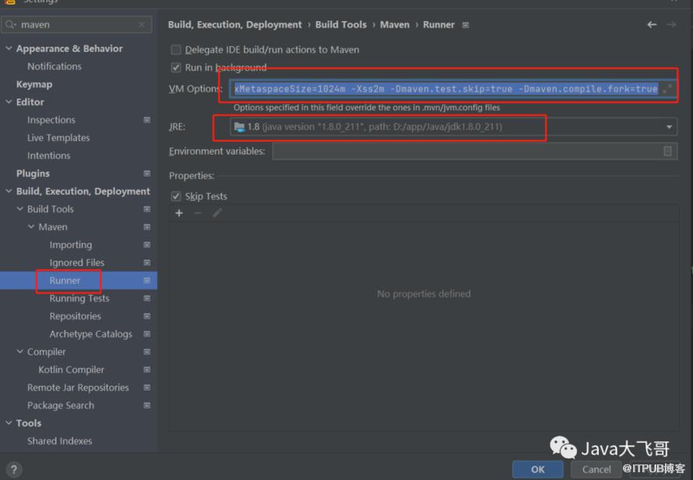
Task: Click the project icon next to Importing
Action: click(146, 244)
